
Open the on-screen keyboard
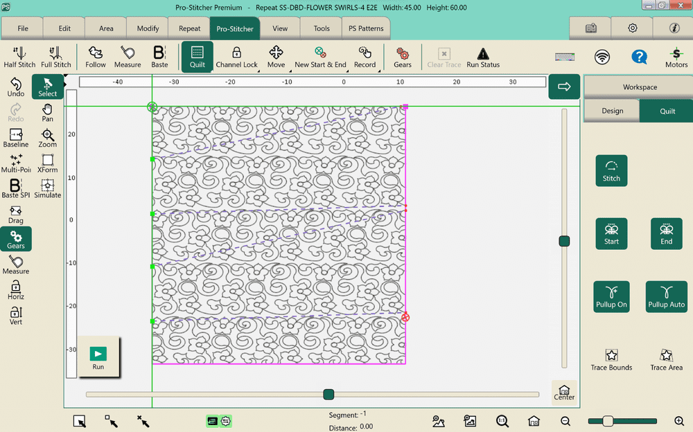pos(564,55)
